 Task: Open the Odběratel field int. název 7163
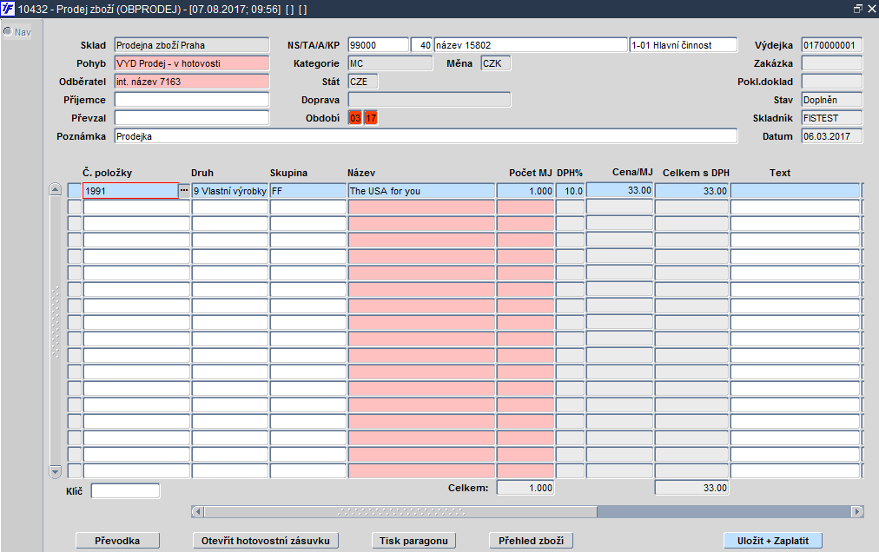click(192, 82)
